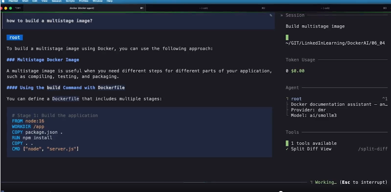Click the 'COPY . .' line

pyautogui.click(x=22, y=143)
